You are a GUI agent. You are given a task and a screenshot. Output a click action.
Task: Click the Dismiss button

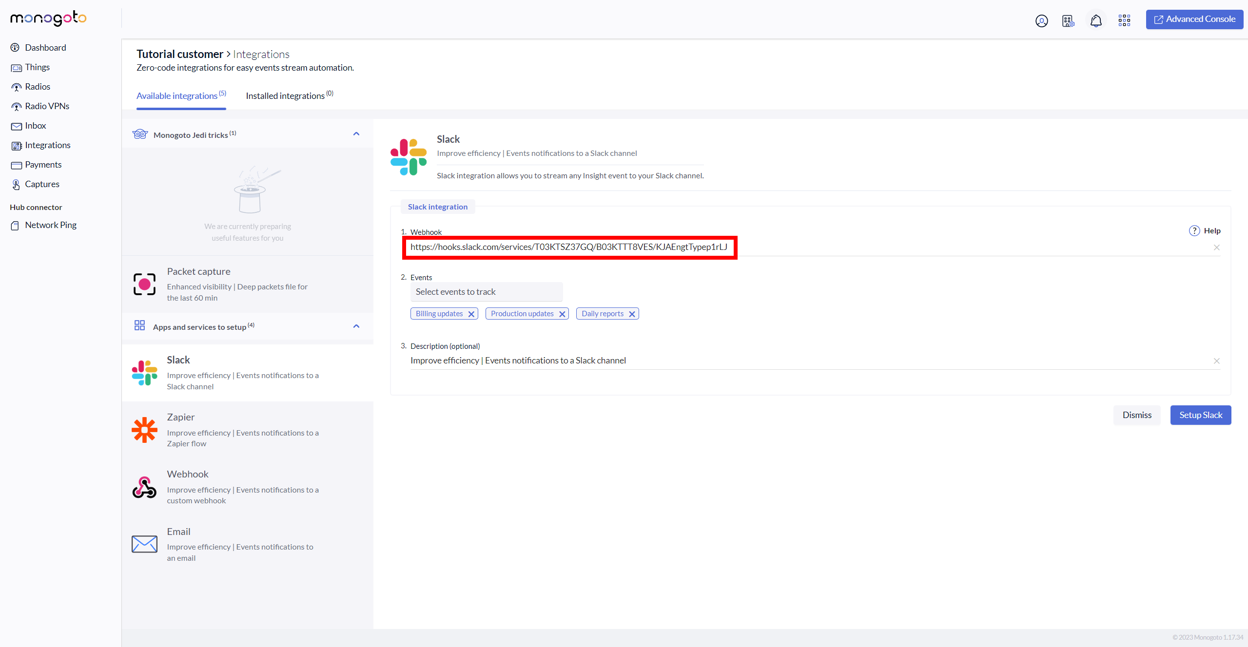(x=1137, y=415)
